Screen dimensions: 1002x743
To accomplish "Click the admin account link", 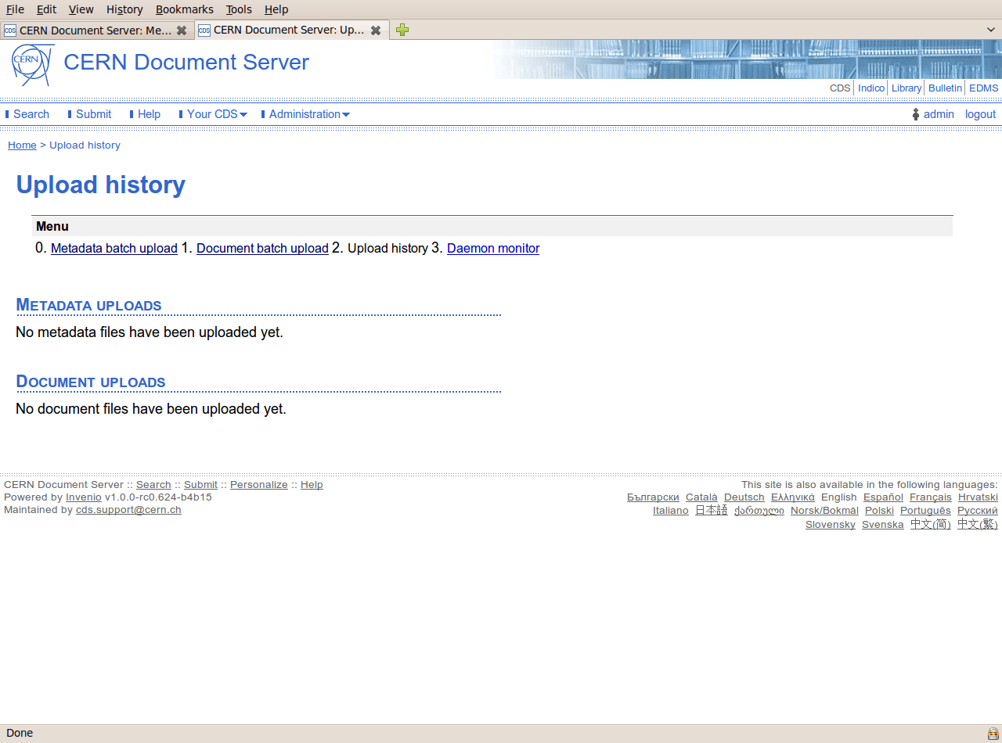I will pos(939,114).
